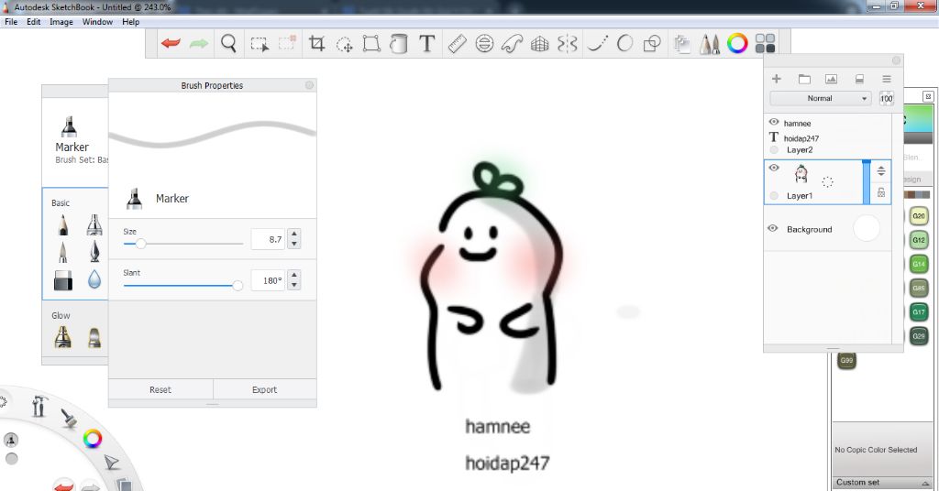
Task: Click the red Undo arrow in toolbar
Action: [171, 43]
